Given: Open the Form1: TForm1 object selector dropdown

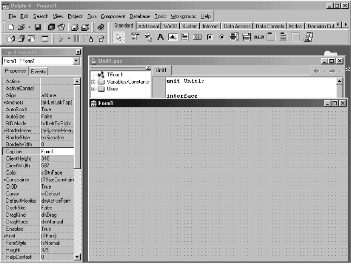Looking at the screenshot, I should point(76,61).
